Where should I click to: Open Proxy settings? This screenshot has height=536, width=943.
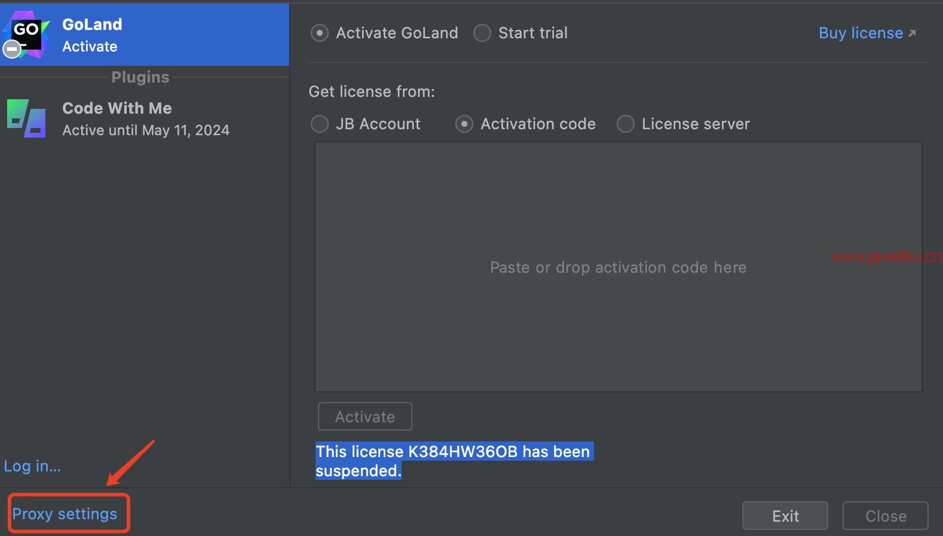[65, 514]
